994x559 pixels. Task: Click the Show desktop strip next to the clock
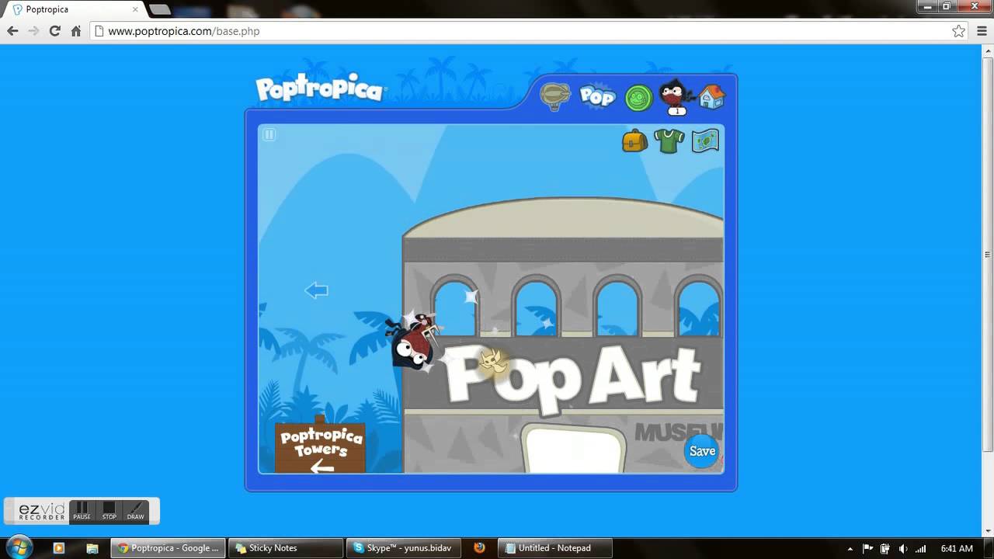click(x=989, y=548)
